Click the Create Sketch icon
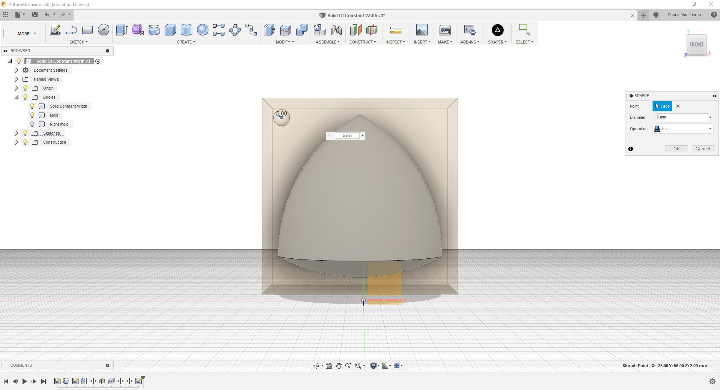 tap(55, 30)
